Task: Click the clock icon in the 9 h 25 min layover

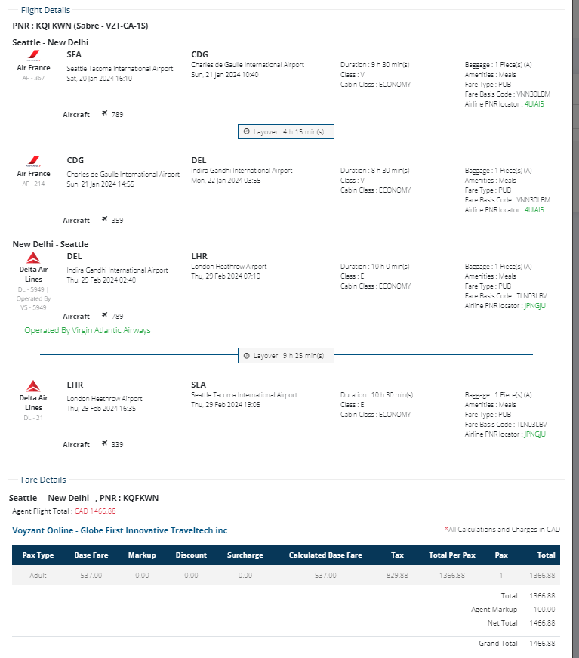Action: (x=246, y=355)
